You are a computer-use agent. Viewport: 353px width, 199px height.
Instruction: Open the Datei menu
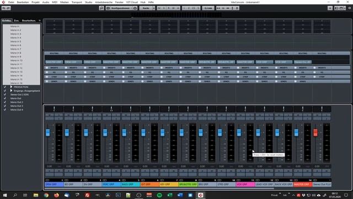point(11,2)
